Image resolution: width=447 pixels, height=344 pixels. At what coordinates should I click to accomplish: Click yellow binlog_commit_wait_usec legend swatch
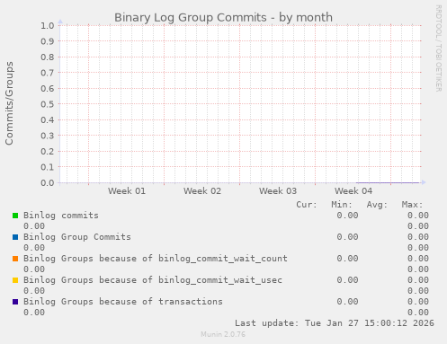click(x=15, y=280)
